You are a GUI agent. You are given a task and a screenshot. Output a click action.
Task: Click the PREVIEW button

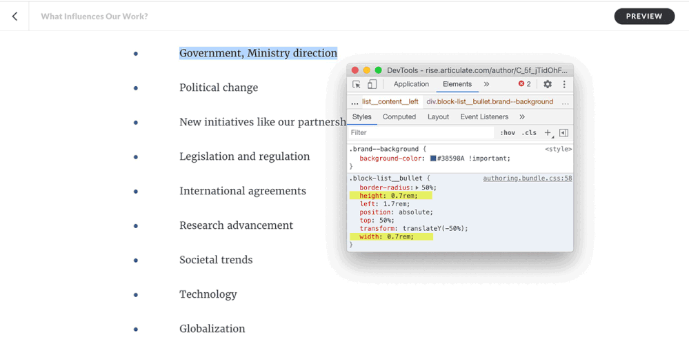click(644, 17)
